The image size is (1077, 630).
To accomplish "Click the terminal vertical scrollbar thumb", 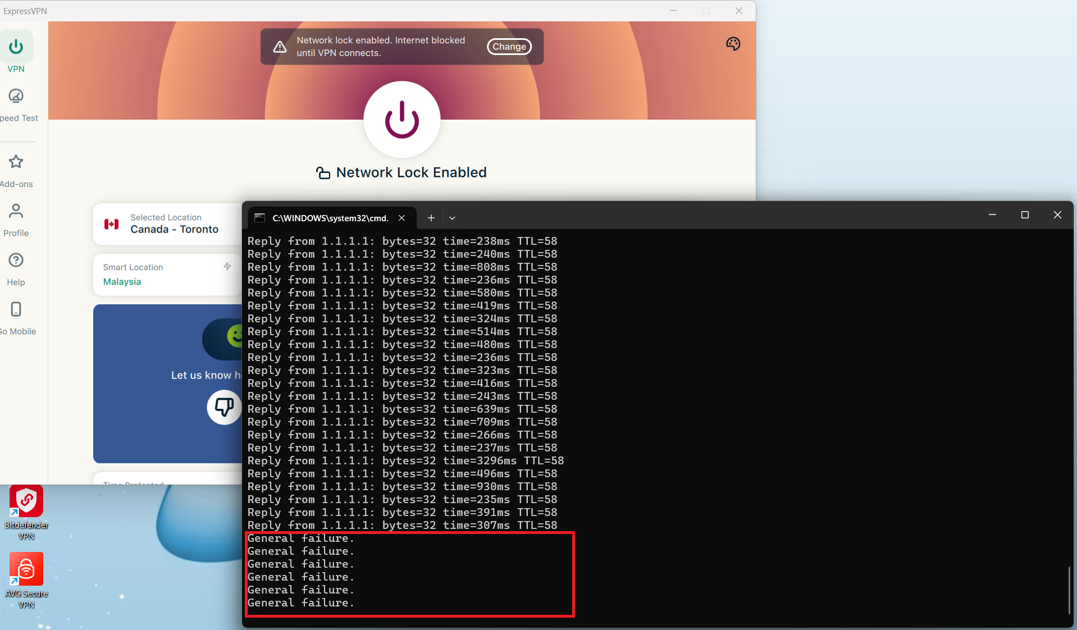I will [x=1069, y=591].
